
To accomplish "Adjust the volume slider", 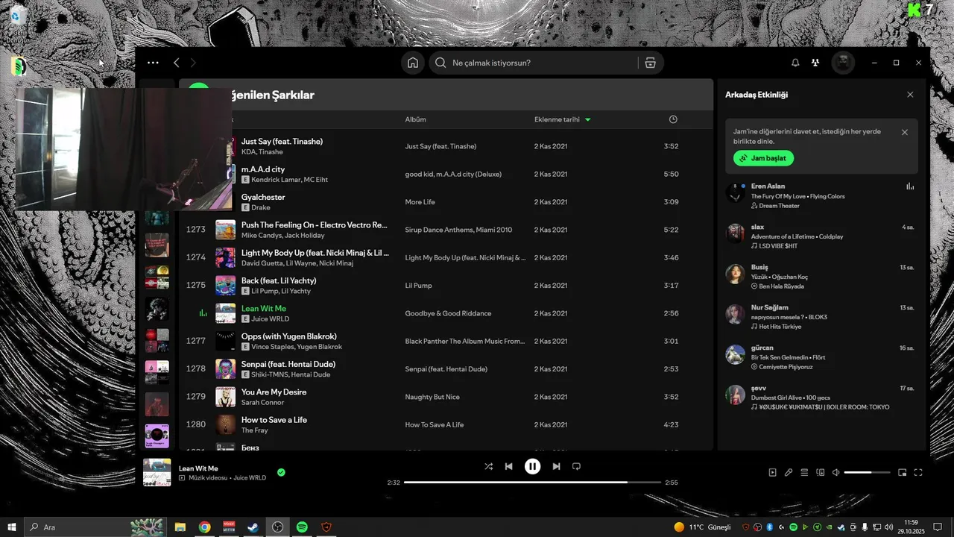I will 867,472.
